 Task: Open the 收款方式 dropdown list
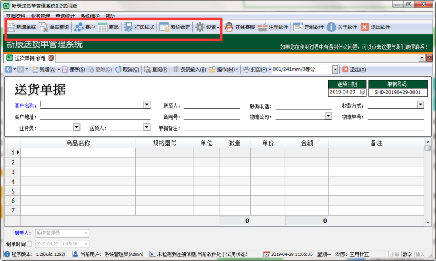(x=420, y=104)
